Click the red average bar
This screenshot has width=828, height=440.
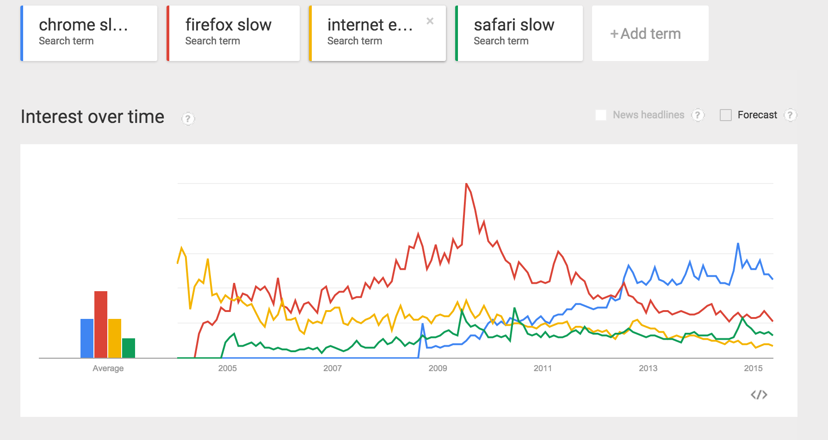tap(101, 324)
